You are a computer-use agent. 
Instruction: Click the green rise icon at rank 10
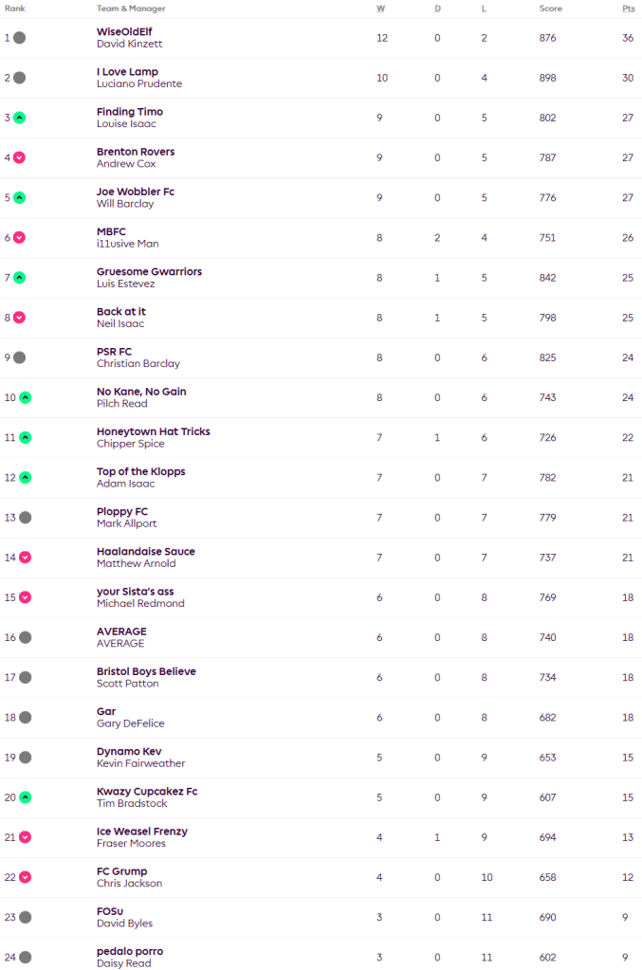[x=26, y=397]
